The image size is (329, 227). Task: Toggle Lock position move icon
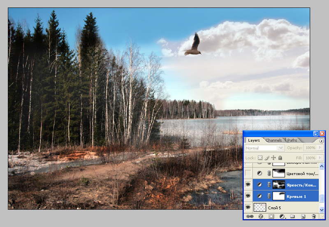[x=273, y=158]
